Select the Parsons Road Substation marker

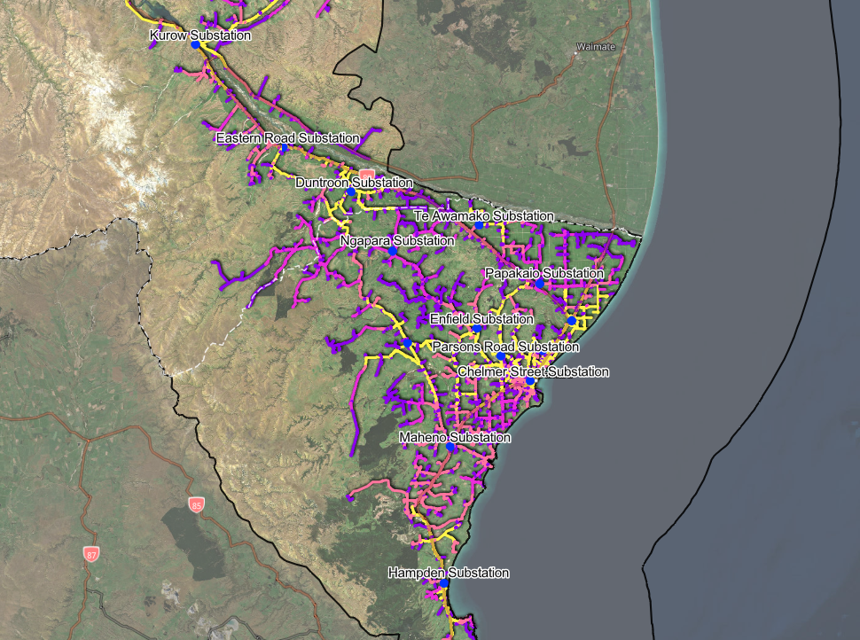[501, 356]
